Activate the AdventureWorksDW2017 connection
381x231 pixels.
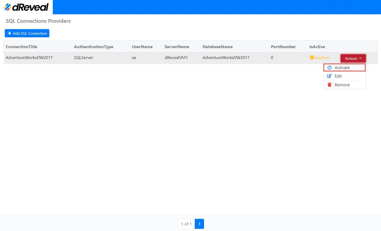tap(342, 67)
